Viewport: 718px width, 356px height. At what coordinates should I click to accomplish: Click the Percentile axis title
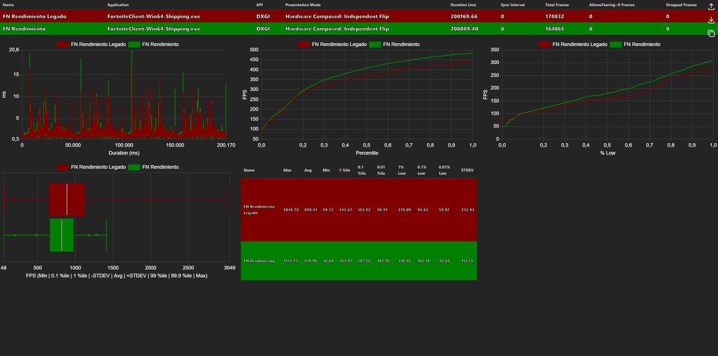[x=367, y=153]
